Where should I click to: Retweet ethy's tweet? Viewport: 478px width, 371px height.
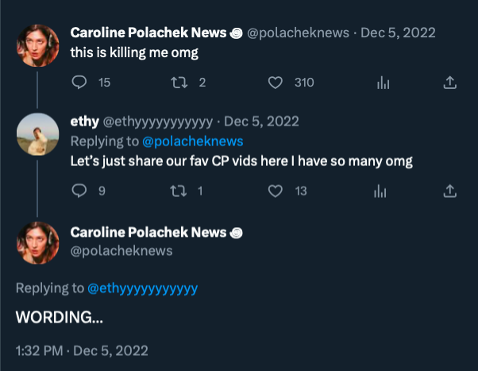tap(180, 190)
